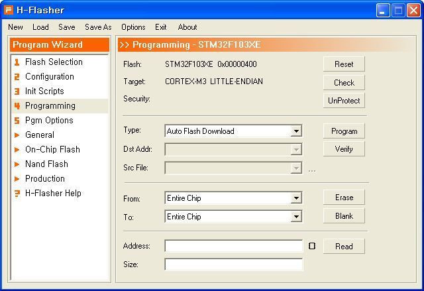Click Save As in the menu bar
This screenshot has height=291, width=424.
(x=98, y=27)
